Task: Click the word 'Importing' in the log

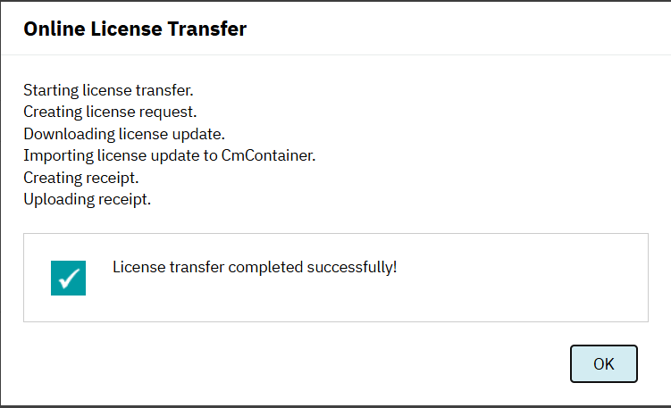Action: [58, 156]
